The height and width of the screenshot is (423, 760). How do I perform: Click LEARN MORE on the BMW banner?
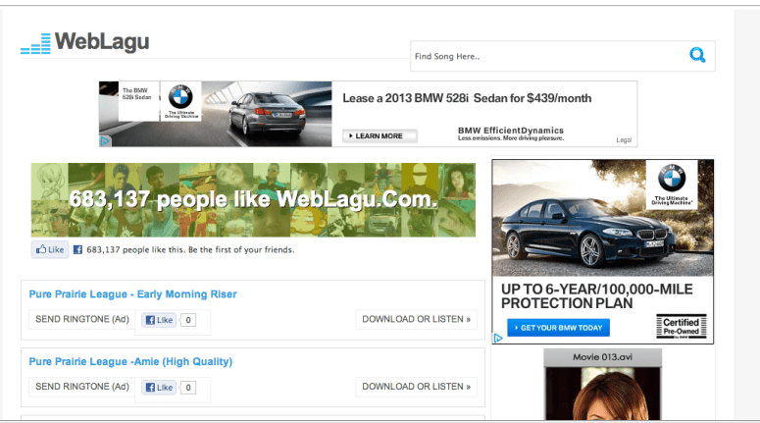pyautogui.click(x=380, y=135)
